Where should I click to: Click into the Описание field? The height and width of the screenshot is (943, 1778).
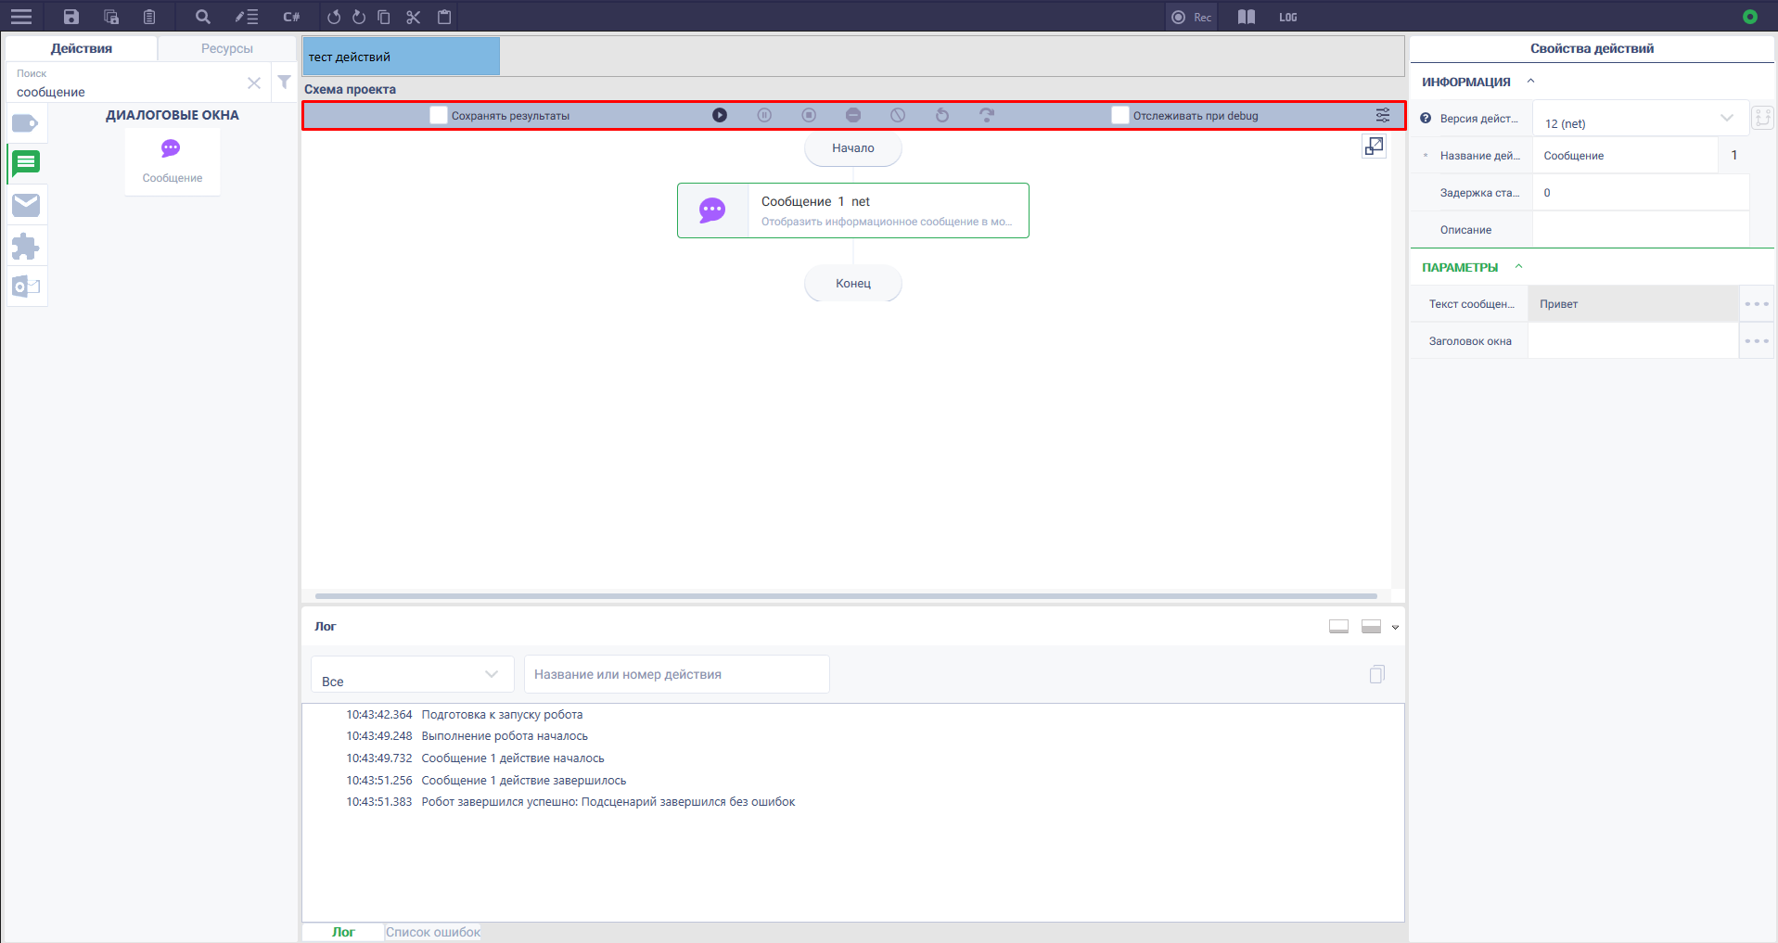pos(1640,230)
